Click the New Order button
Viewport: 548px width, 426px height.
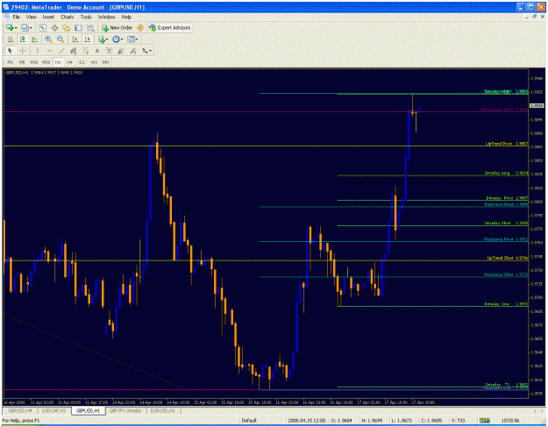click(117, 27)
